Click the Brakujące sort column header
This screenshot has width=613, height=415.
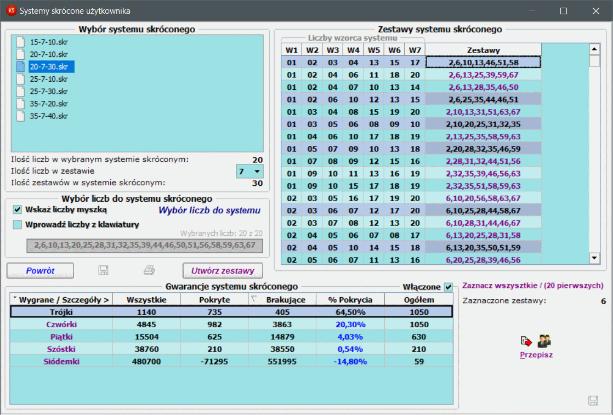coord(282,300)
